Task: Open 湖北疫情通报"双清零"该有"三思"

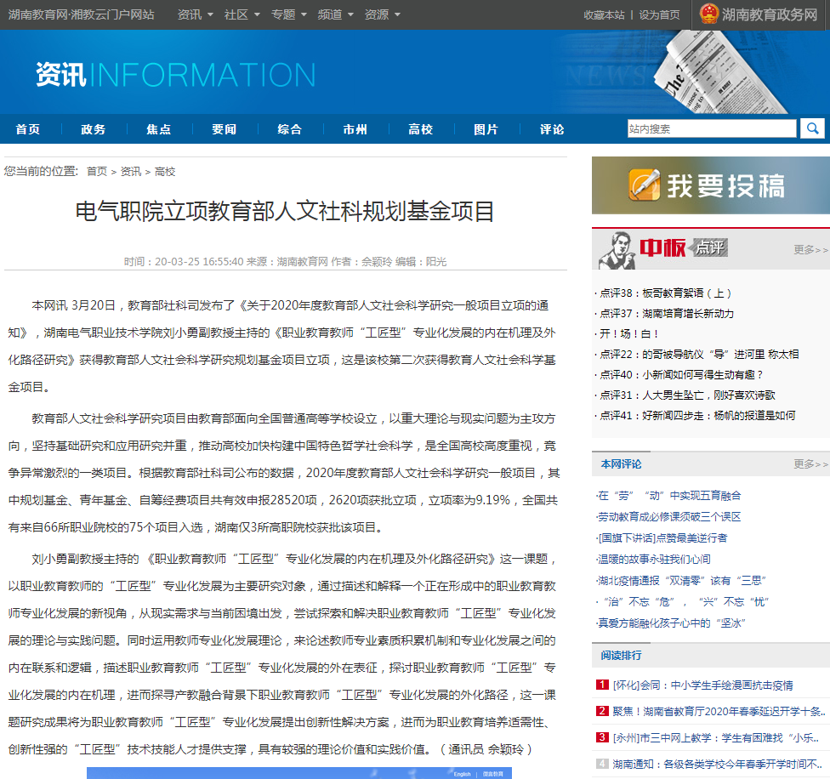Action: [x=681, y=581]
